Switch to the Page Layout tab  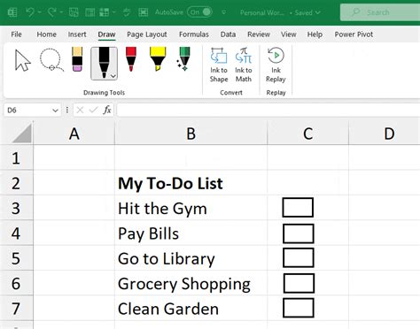click(x=147, y=34)
